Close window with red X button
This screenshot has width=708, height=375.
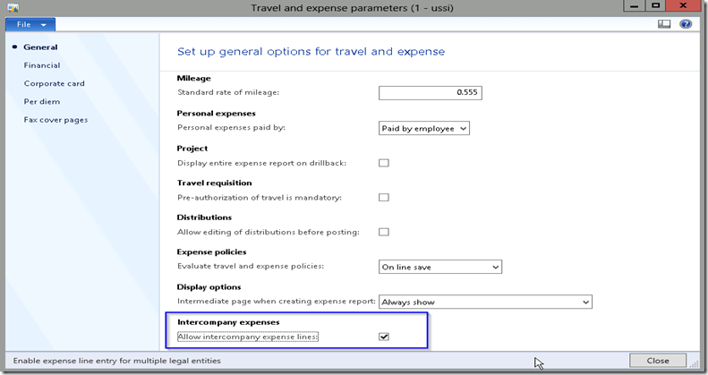(x=683, y=6)
